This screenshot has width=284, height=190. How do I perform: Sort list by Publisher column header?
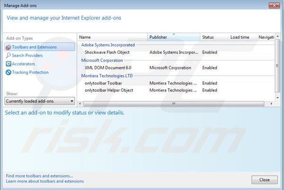pos(174,37)
